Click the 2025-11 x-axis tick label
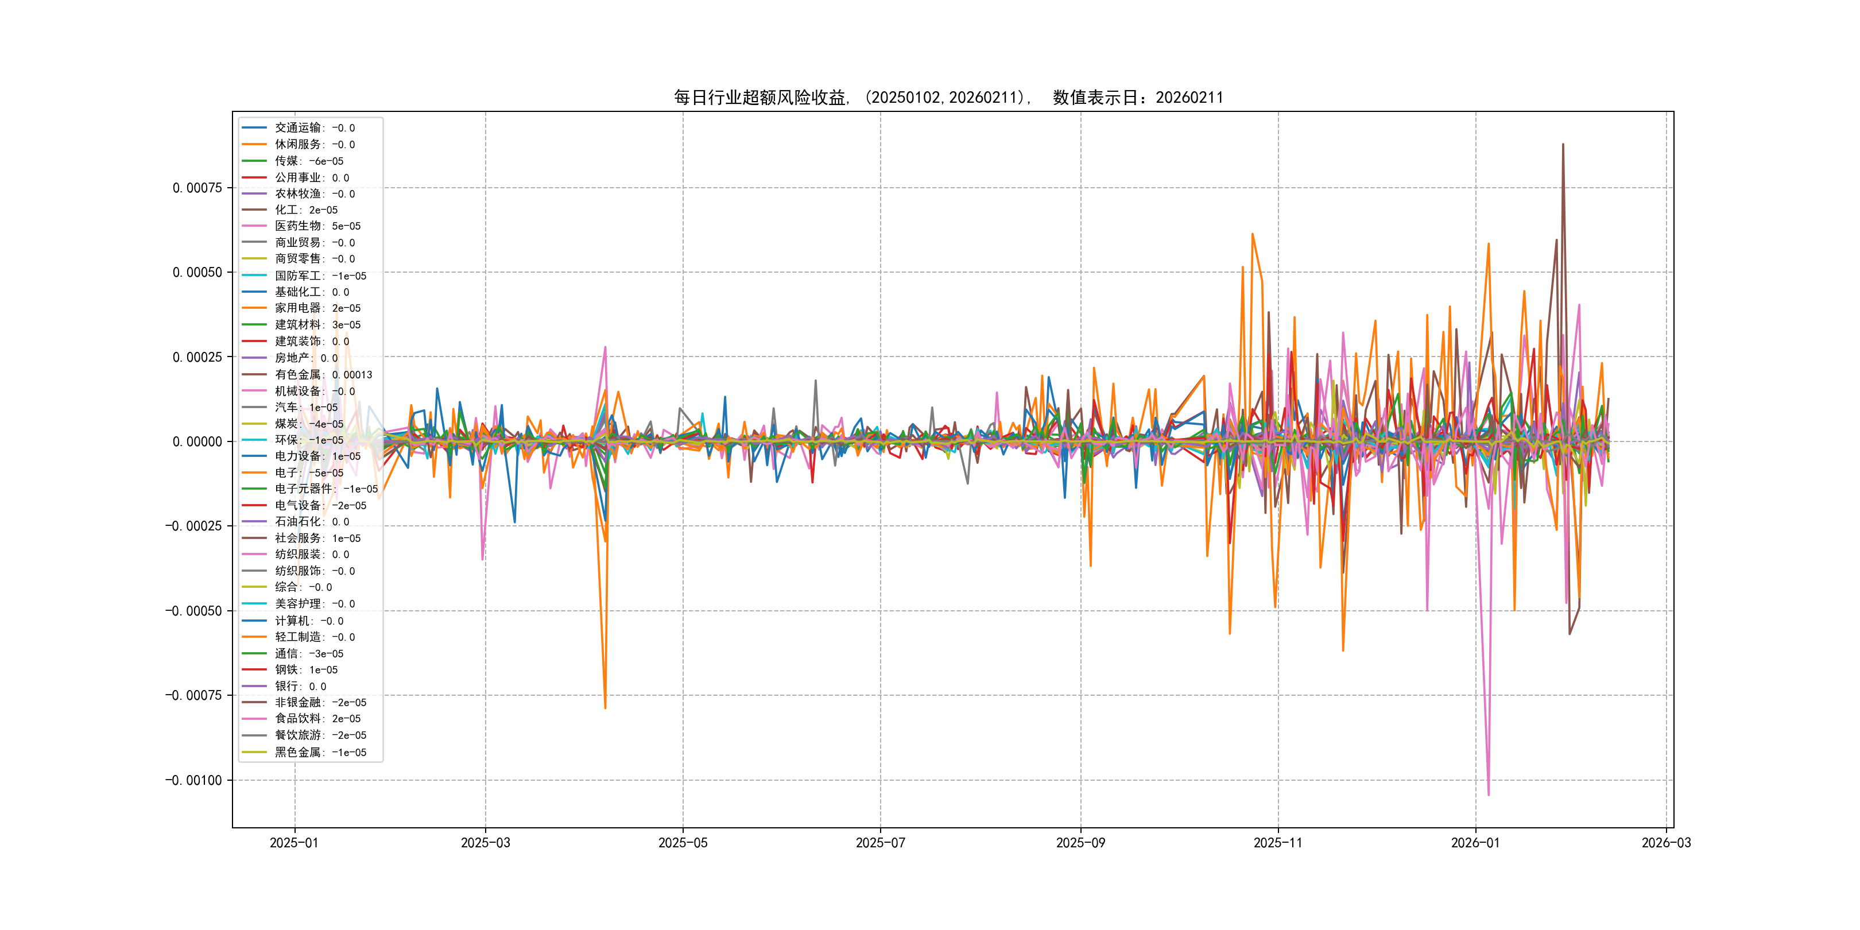The image size is (1860, 930). tap(1278, 843)
